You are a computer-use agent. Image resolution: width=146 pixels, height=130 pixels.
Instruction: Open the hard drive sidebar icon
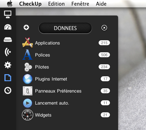coord(8,40)
